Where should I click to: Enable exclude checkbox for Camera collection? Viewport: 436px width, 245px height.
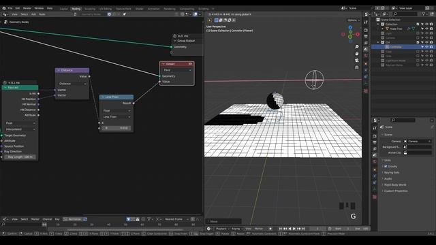coord(418,38)
